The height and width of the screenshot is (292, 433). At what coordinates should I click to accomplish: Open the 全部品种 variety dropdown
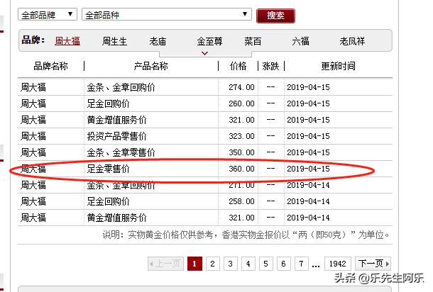tap(167, 14)
